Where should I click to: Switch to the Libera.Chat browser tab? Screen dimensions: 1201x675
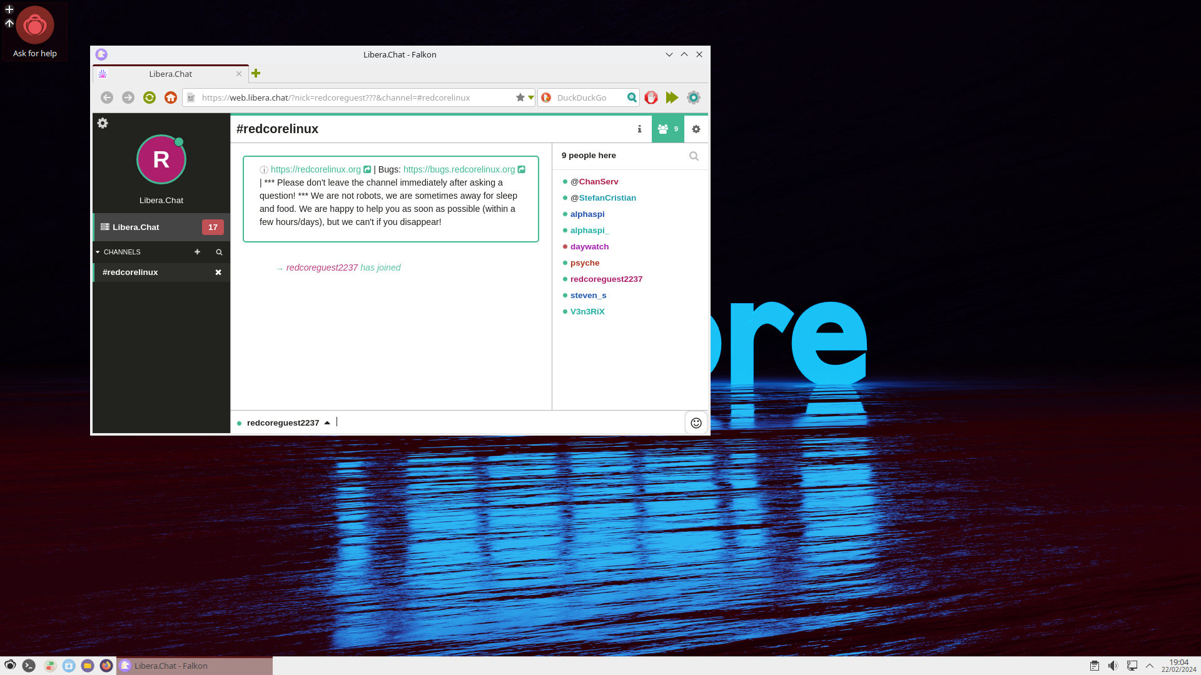pos(170,74)
